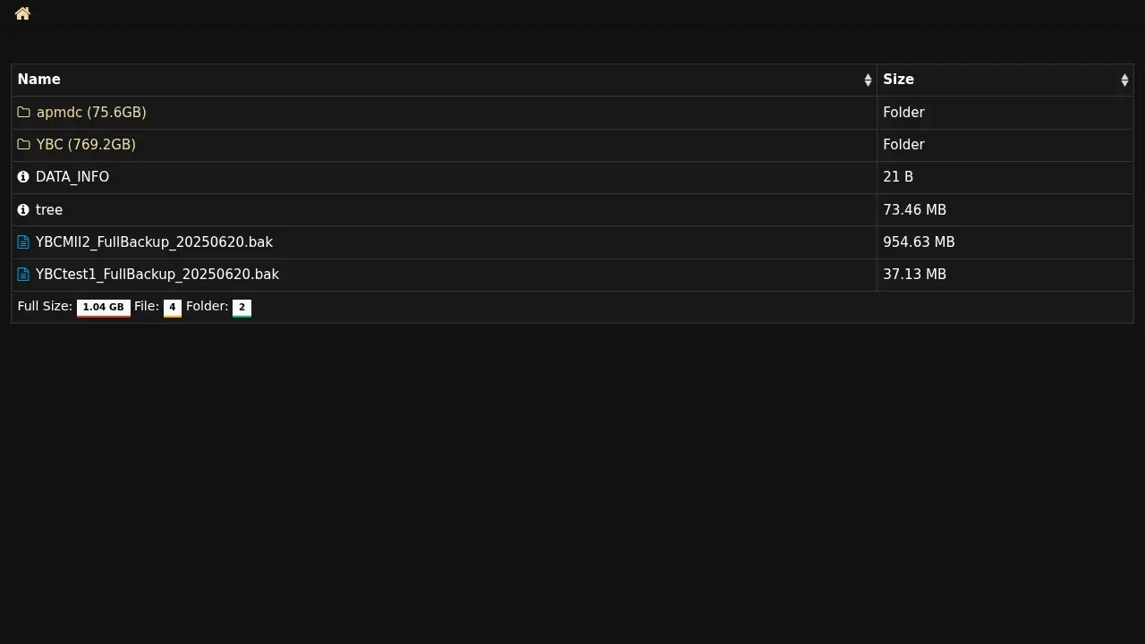Image resolution: width=1145 pixels, height=644 pixels.
Task: Click the apmdc folder icon
Action: [24, 113]
